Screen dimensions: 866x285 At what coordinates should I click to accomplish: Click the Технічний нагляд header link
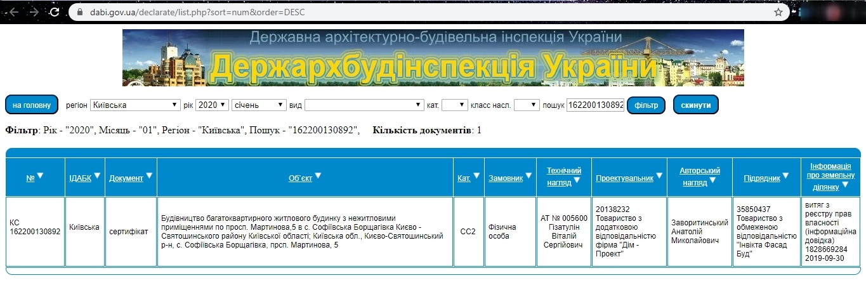(x=564, y=176)
